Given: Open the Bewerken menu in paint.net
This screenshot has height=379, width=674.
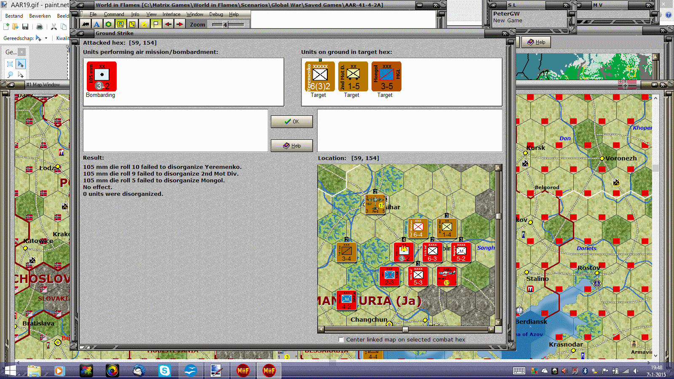Looking at the screenshot, I should coord(40,16).
